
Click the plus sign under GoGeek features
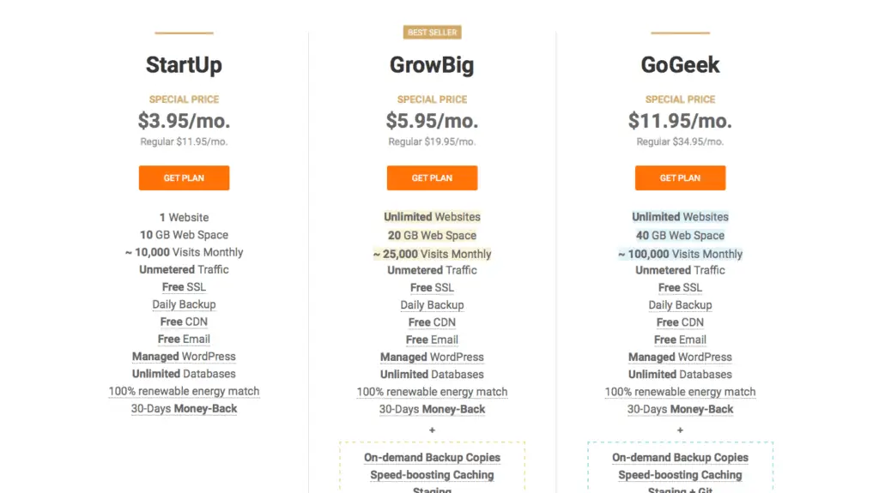(680, 430)
